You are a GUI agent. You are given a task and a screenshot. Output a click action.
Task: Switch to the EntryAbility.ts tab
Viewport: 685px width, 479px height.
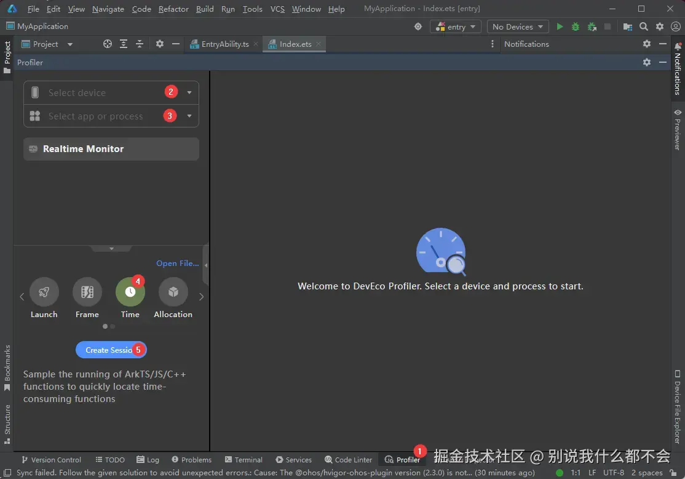(224, 44)
